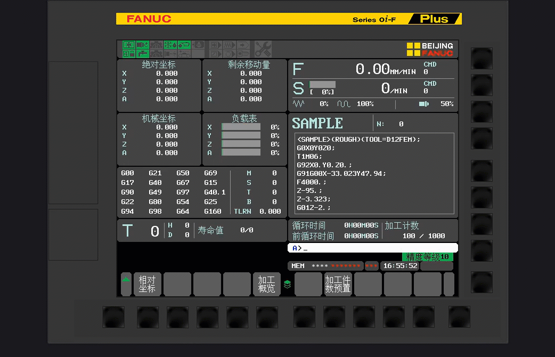Click the clock showing 16:55:52
This screenshot has width=555, height=357.
pos(401,266)
